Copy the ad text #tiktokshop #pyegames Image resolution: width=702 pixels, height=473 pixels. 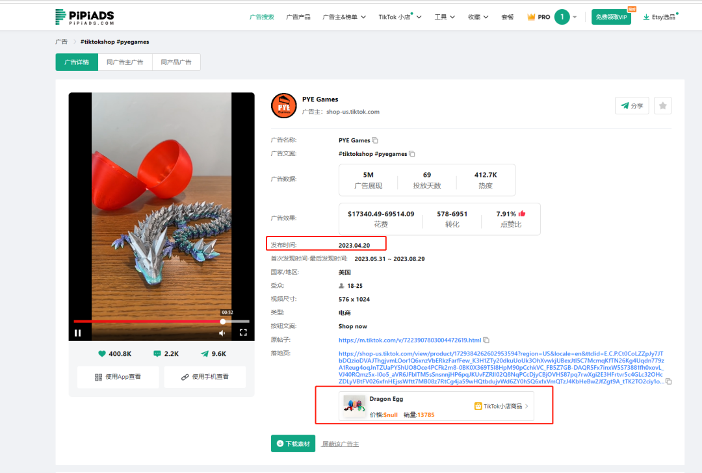(x=412, y=154)
